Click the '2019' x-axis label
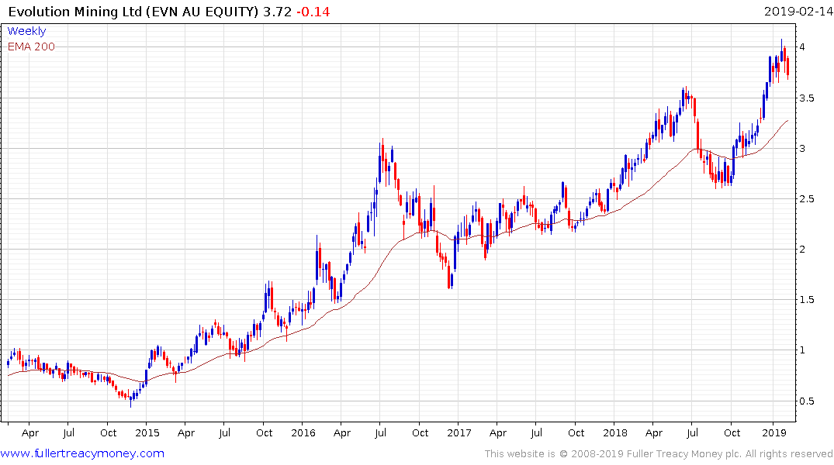Screen dimensions: 834x465 774,432
